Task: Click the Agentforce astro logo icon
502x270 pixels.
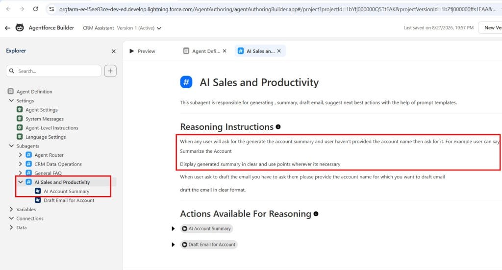Action: [20, 27]
